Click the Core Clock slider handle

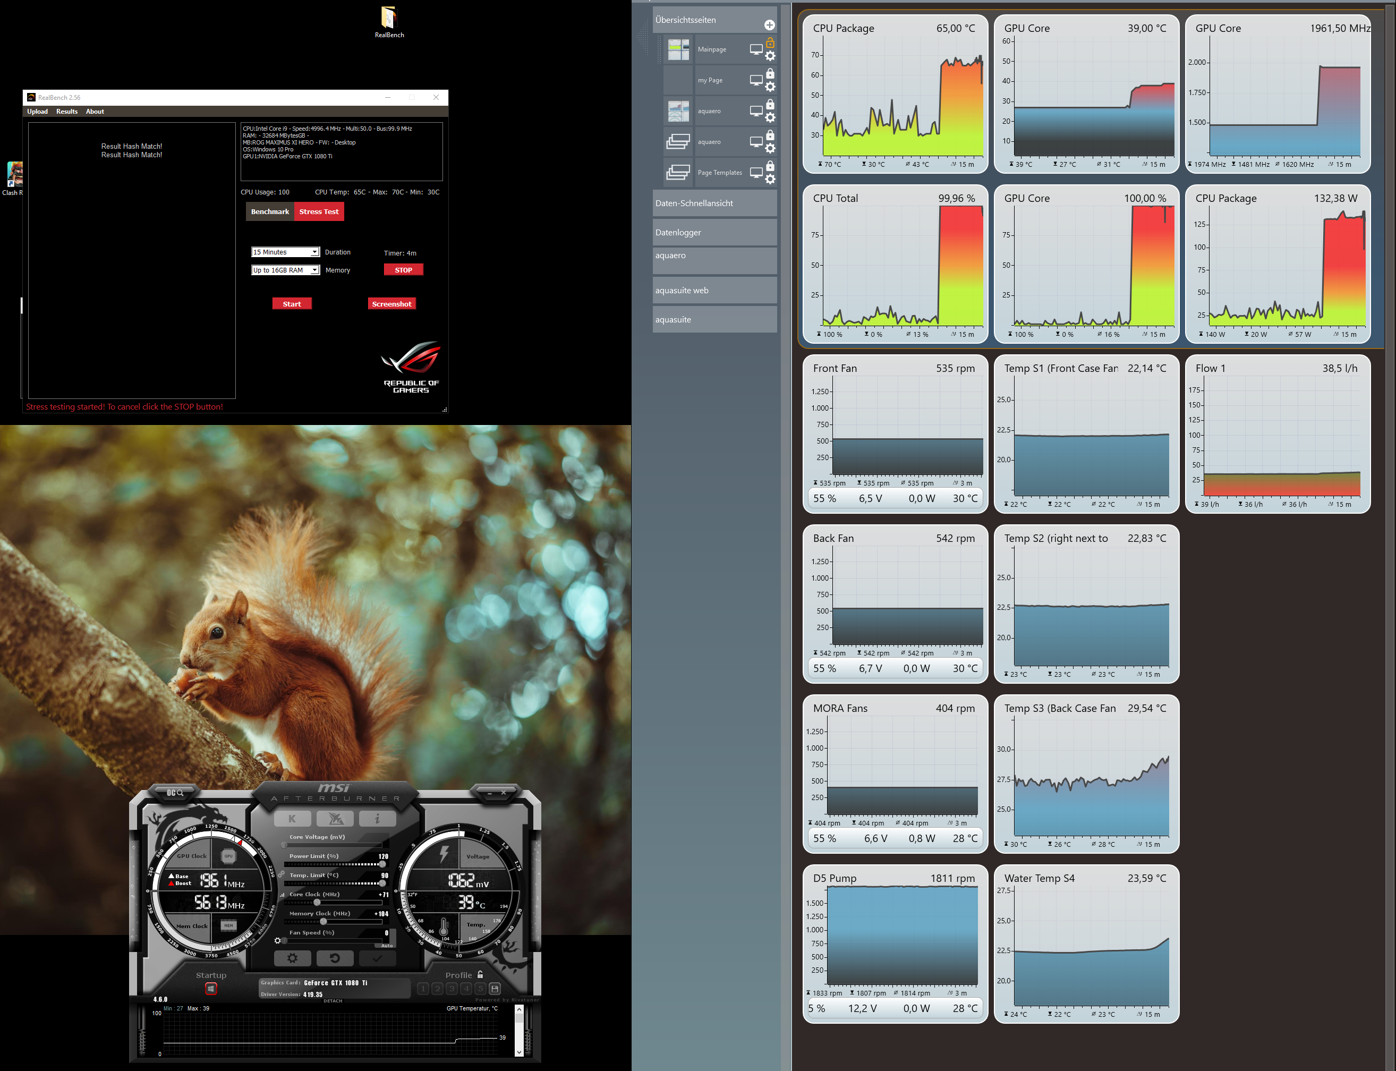click(x=317, y=903)
